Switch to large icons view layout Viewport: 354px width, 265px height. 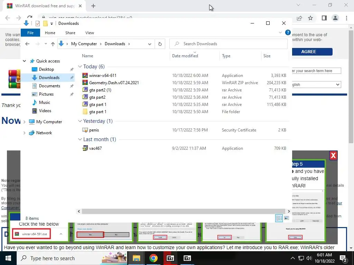(x=287, y=218)
